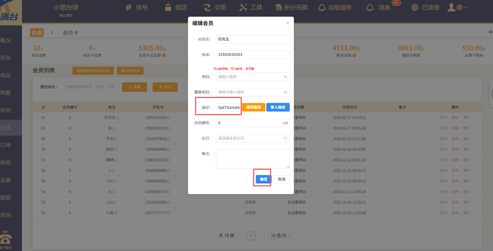Open 消息 notifications bell
Screen dimensions: 493x251
370,8
